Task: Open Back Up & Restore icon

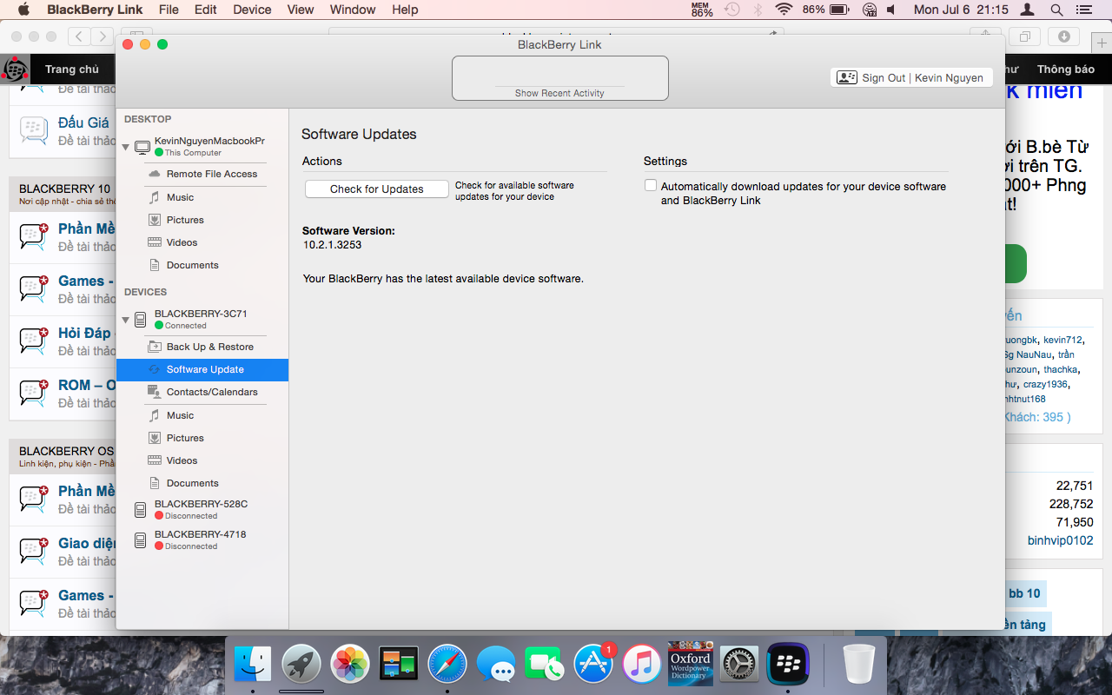Action: click(x=155, y=347)
